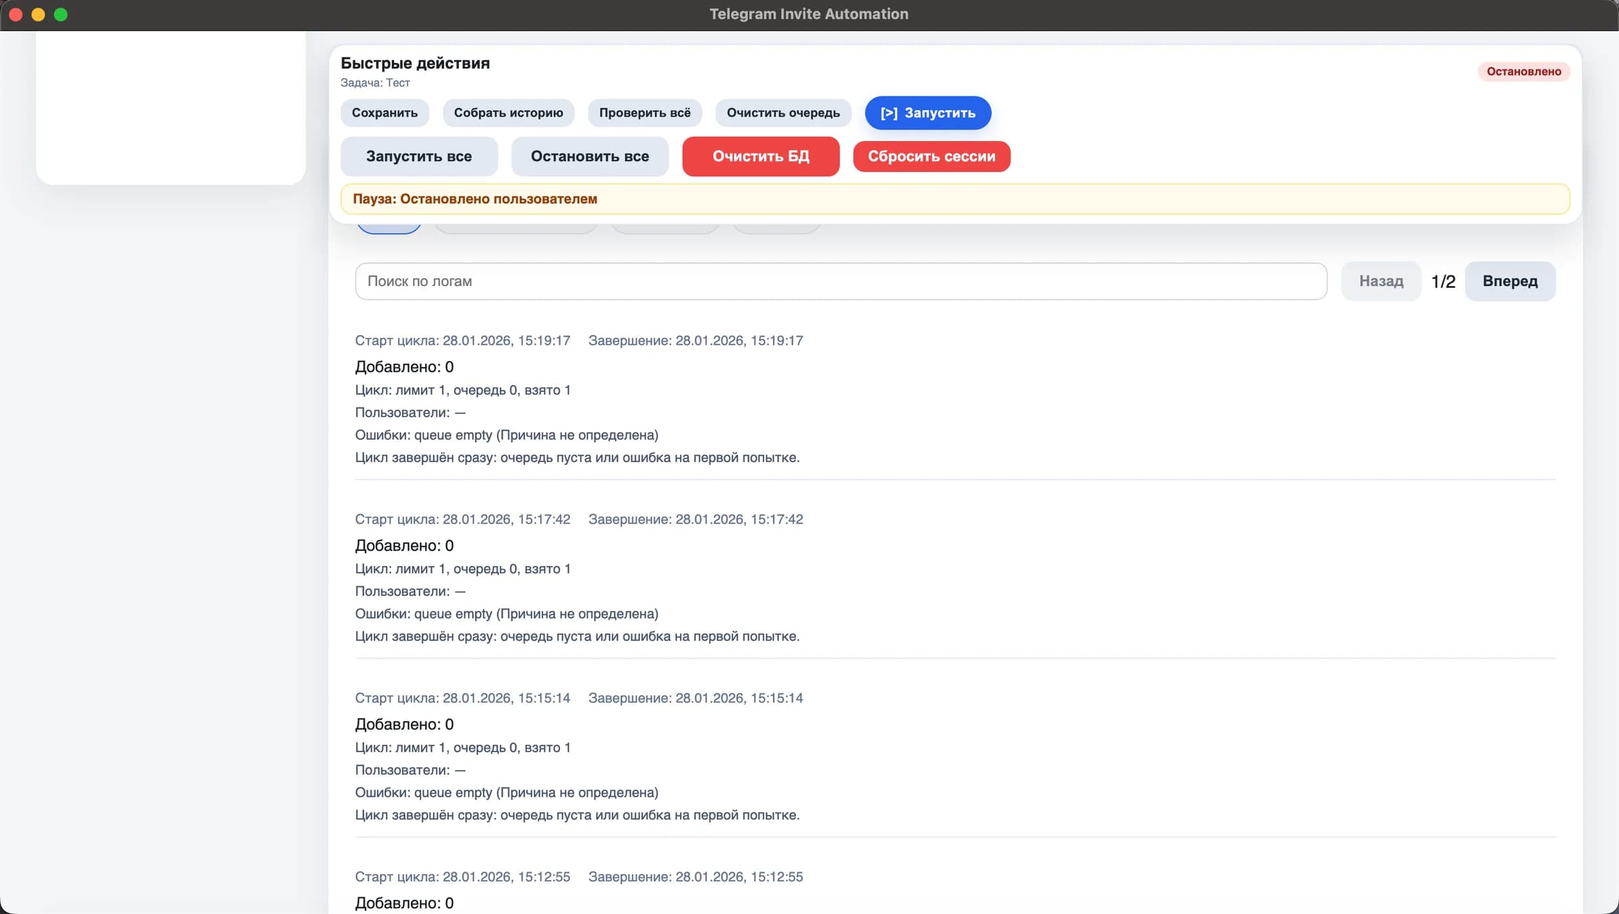Click the red Очистить БД button

click(x=761, y=156)
